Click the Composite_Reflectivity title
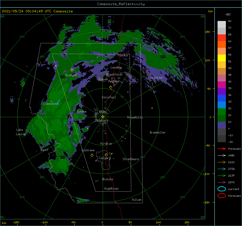This screenshot has height=226, width=242. pos(121,4)
